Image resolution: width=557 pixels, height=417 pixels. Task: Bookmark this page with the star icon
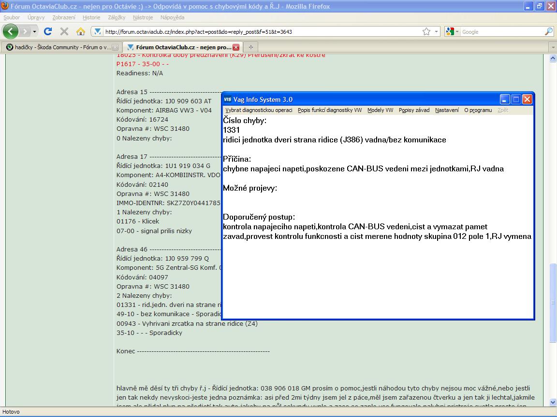point(426,31)
